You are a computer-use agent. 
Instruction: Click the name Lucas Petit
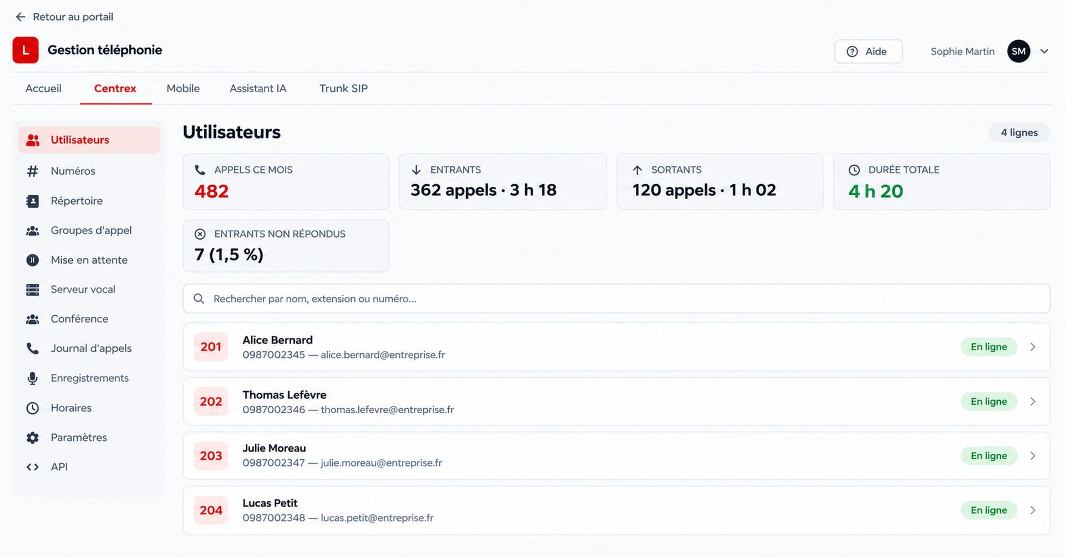point(270,504)
